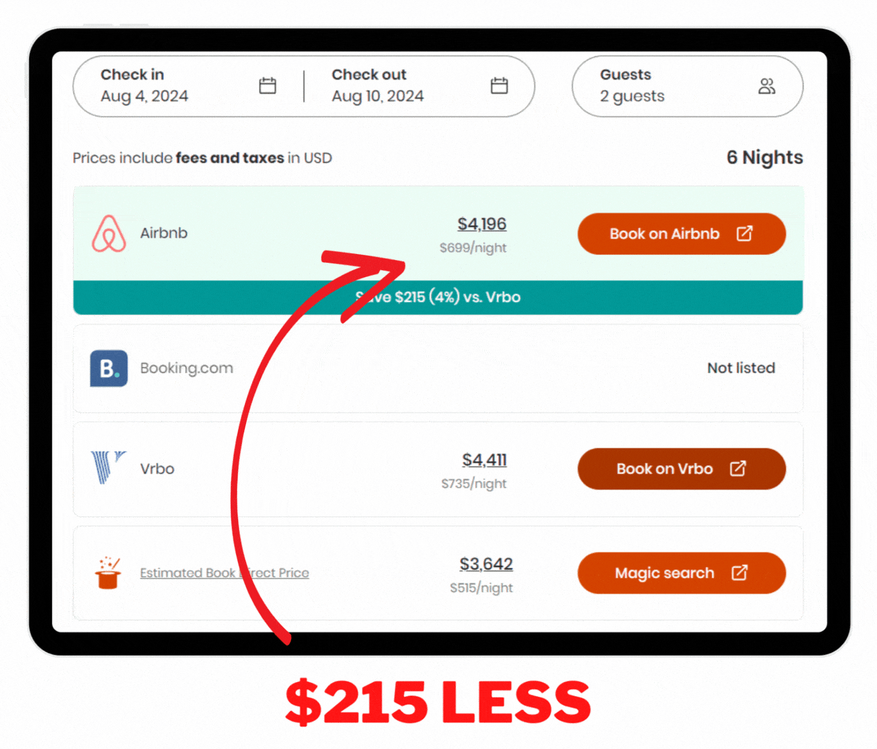The height and width of the screenshot is (749, 877).
Task: Open the Estimated Book Direct Price link
Action: tap(224, 573)
